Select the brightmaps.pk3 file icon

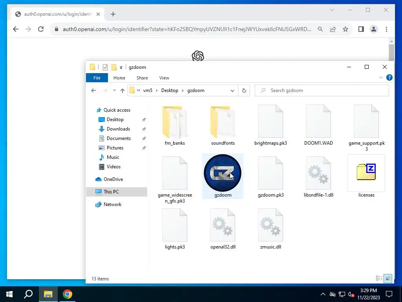click(x=270, y=121)
